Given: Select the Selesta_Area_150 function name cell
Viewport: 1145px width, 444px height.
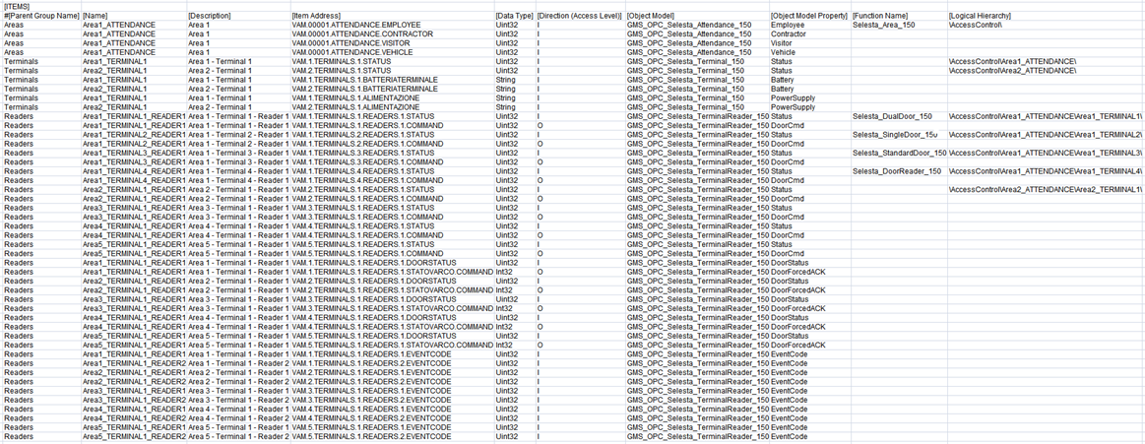Looking at the screenshot, I should pyautogui.click(x=883, y=25).
